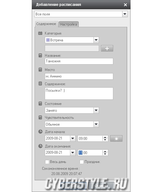Click the icon beside Место label
The image size is (162, 192).
point(40,70)
